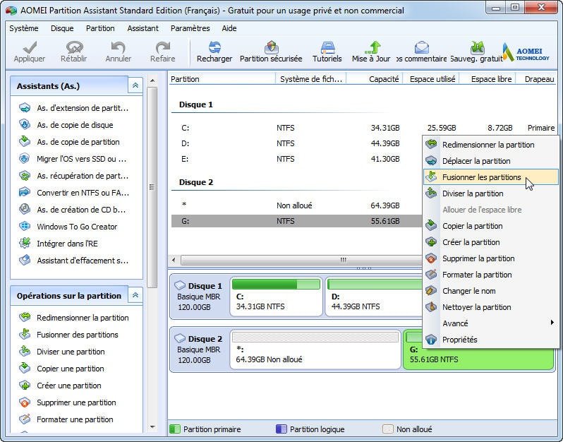Choose Fusionner les partitions in context menu
Image resolution: width=563 pixels, height=442 pixels.
491,177
